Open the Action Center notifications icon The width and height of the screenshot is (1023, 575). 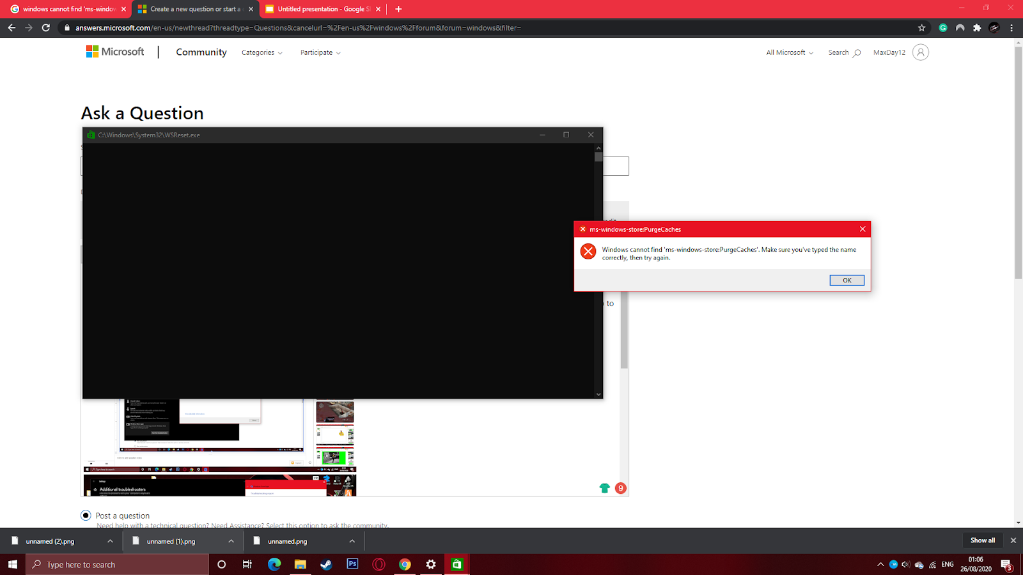[x=1006, y=565]
